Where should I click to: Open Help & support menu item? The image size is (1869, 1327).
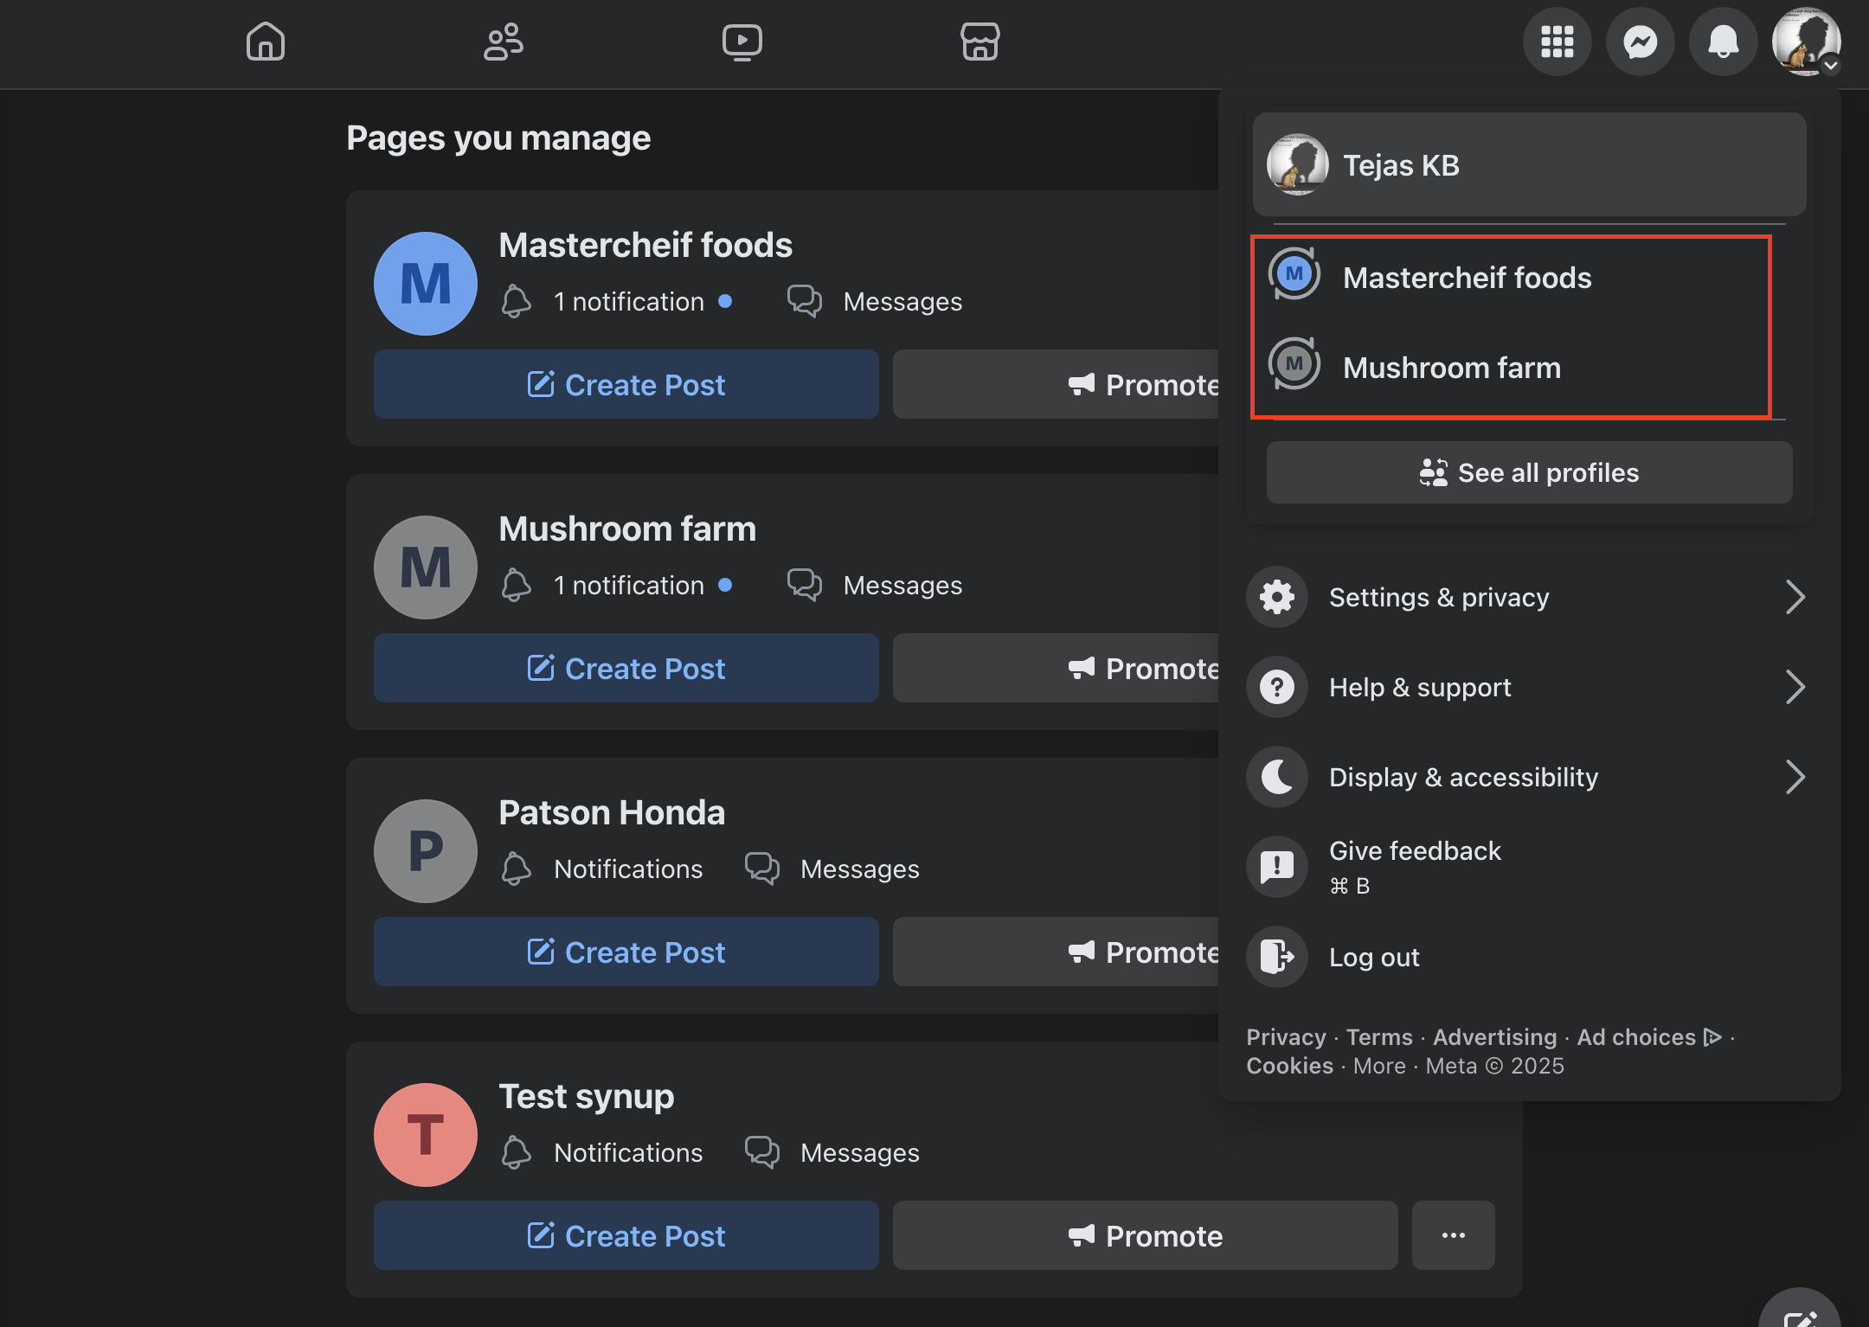pos(1529,687)
